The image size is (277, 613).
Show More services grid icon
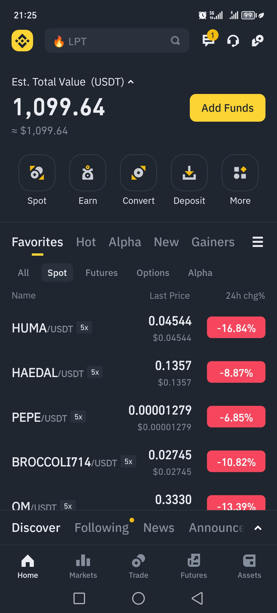tap(240, 173)
